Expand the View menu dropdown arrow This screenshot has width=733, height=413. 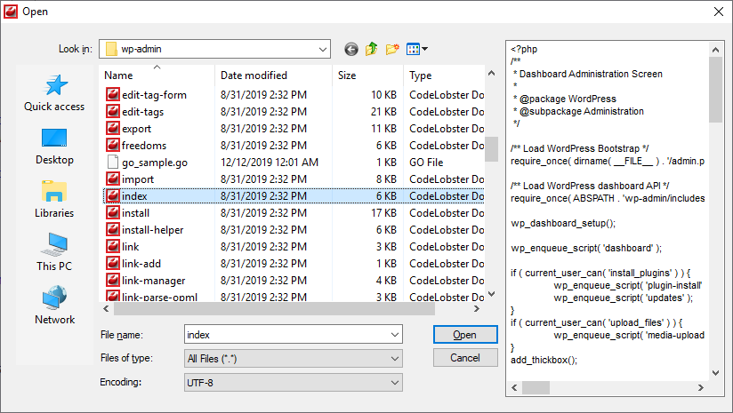tap(425, 49)
